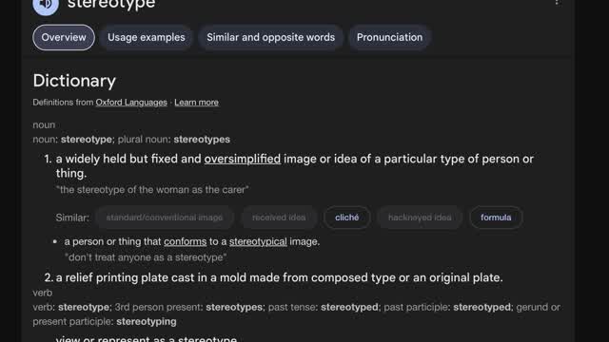Select the formula synonym chip
The image size is (609, 342).
click(x=496, y=218)
